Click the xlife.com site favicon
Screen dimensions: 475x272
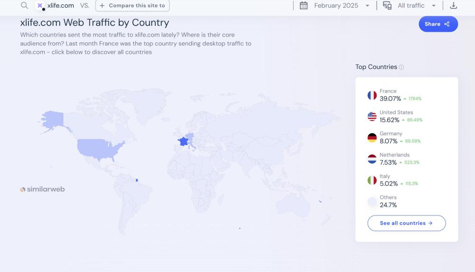(40, 6)
